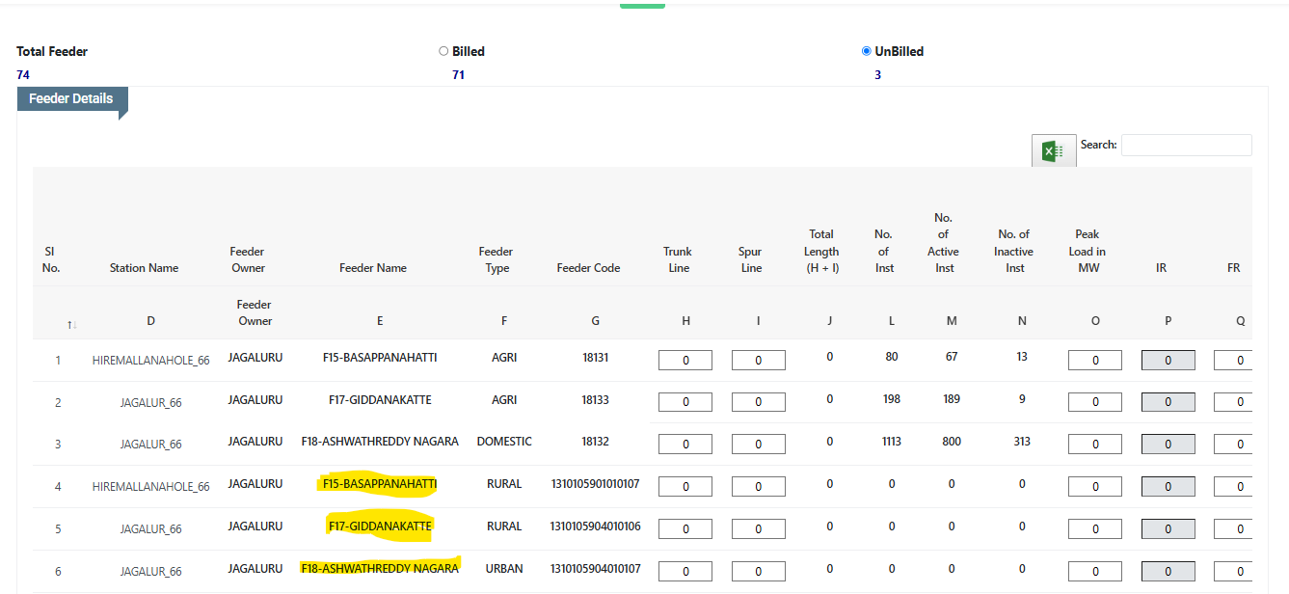Edit Spur Line field for feeder code 18132
This screenshot has height=594, width=1289.
[759, 445]
